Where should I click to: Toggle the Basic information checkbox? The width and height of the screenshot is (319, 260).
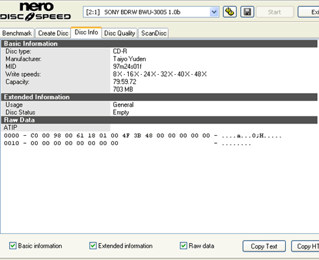[13, 246]
